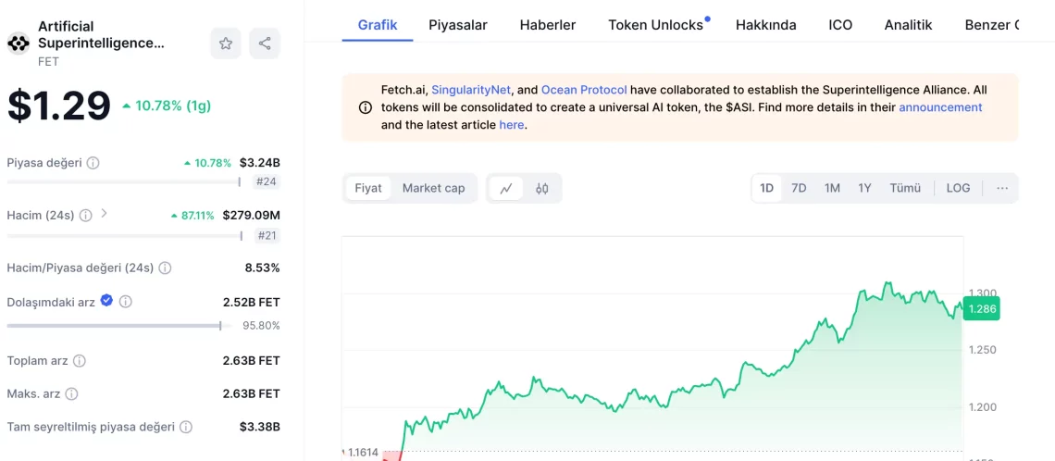Screen dimensions: 1055x461
Task: Follow the announcement link
Action: [x=940, y=107]
